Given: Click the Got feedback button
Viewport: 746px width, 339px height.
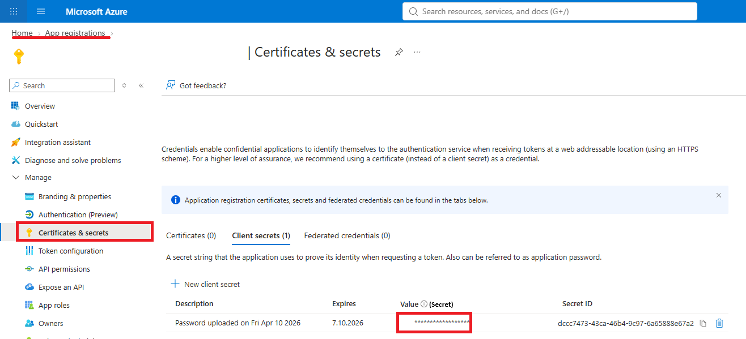Looking at the screenshot, I should pyautogui.click(x=196, y=85).
